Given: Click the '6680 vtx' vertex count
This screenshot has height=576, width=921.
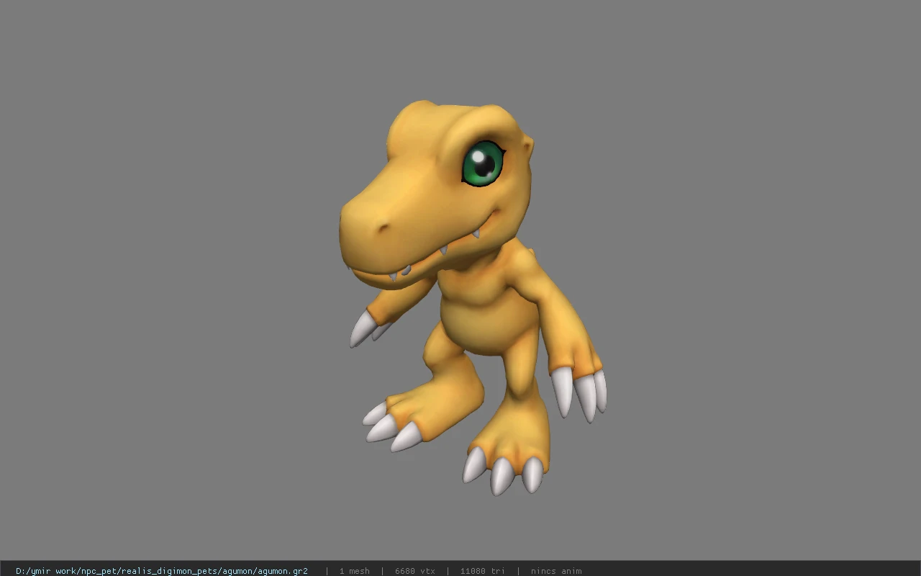Looking at the screenshot, I should [415, 571].
